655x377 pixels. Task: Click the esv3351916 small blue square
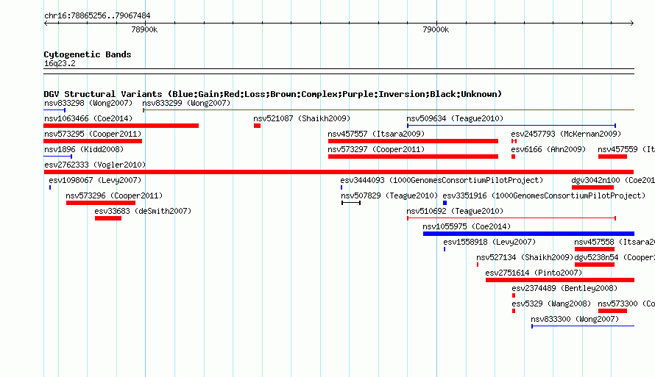(445, 203)
